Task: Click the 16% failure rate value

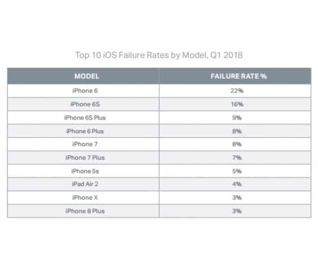Action: point(237,104)
